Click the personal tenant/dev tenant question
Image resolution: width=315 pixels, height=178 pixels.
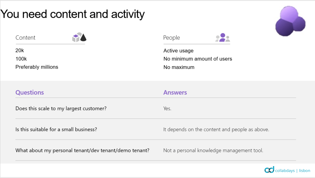pos(82,150)
